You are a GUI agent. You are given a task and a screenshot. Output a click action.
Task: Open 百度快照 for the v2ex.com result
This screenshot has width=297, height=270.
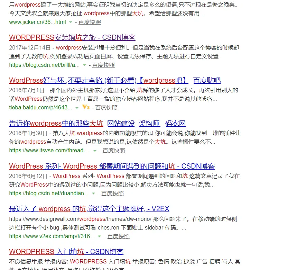pos(118,236)
